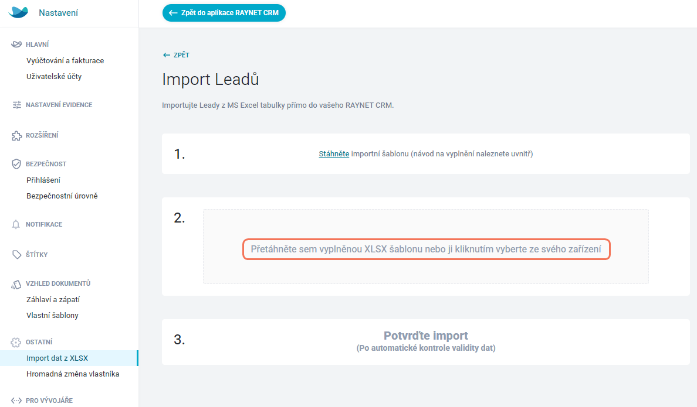
Task: Open Hromadná změna vlastníka
Action: point(72,374)
